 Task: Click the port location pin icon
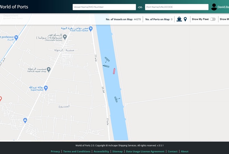[x=185, y=19]
